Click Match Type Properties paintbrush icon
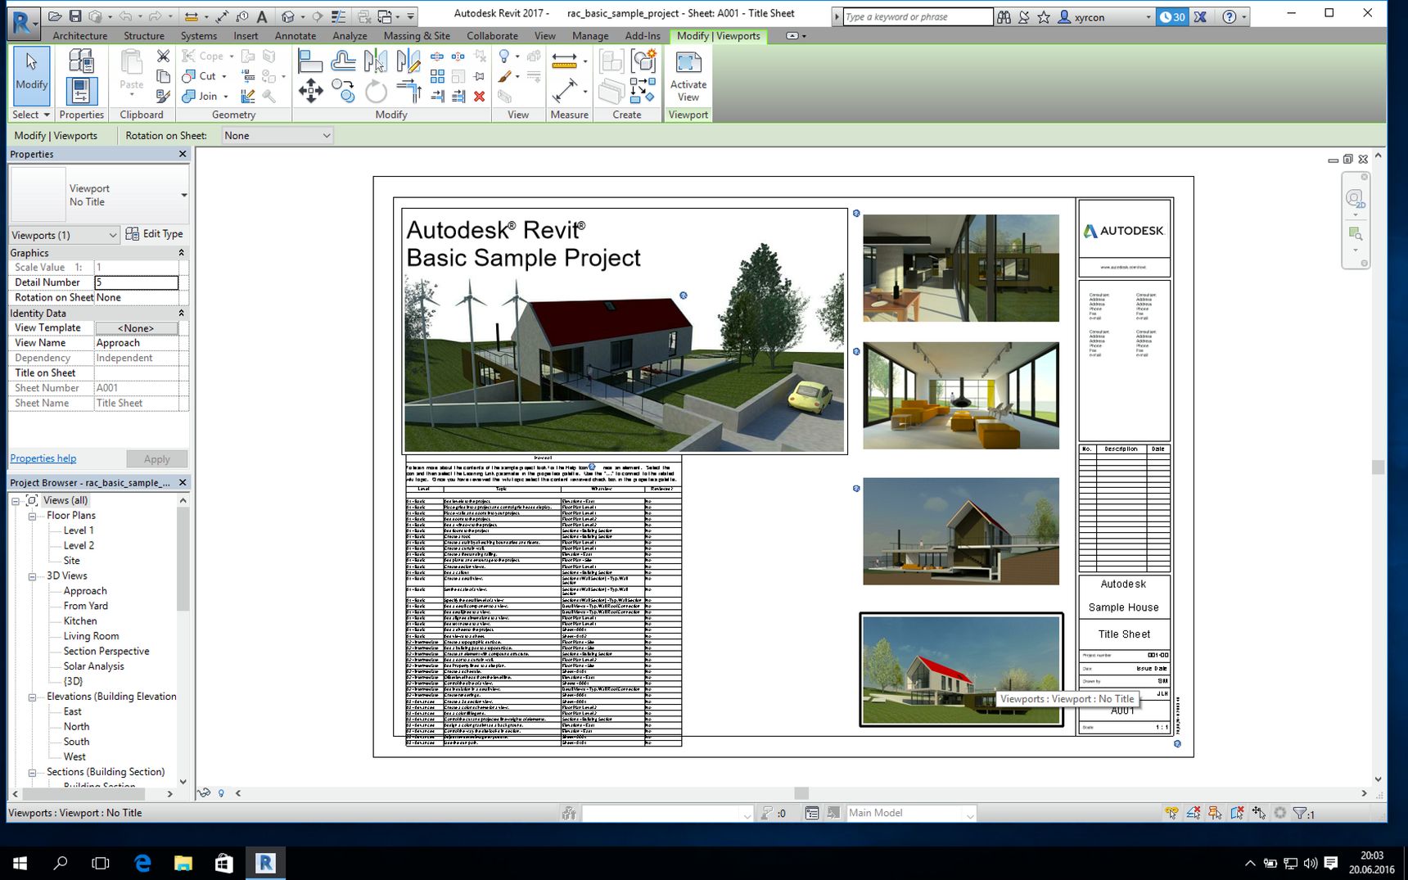1408x880 pixels. pos(163,97)
